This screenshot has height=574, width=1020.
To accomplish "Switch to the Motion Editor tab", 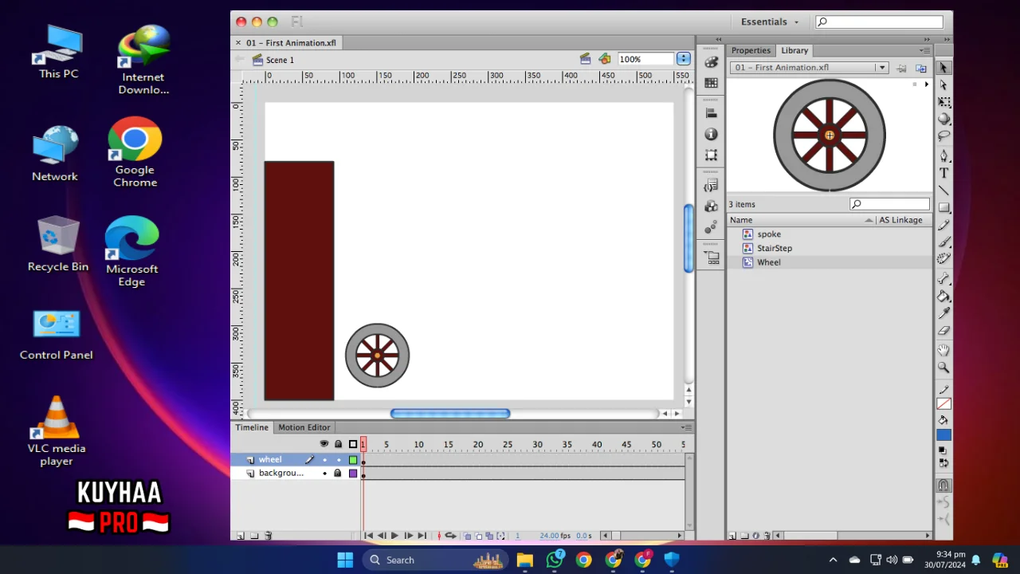I will pyautogui.click(x=304, y=427).
